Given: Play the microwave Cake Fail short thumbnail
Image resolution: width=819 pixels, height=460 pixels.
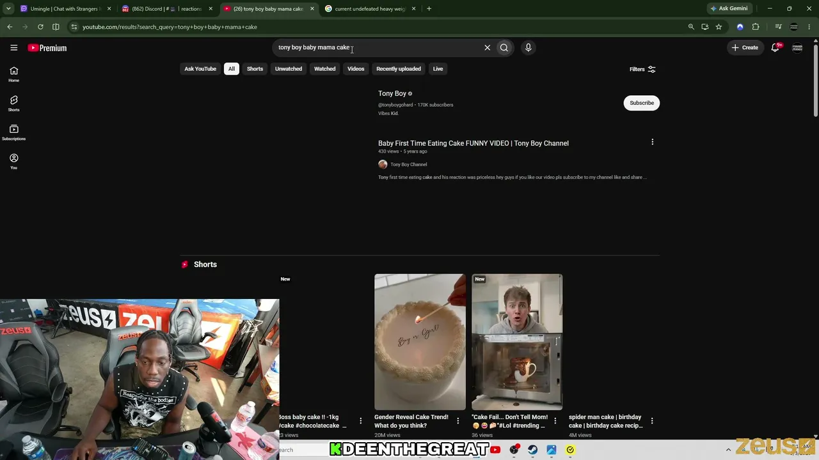Looking at the screenshot, I should [517, 342].
